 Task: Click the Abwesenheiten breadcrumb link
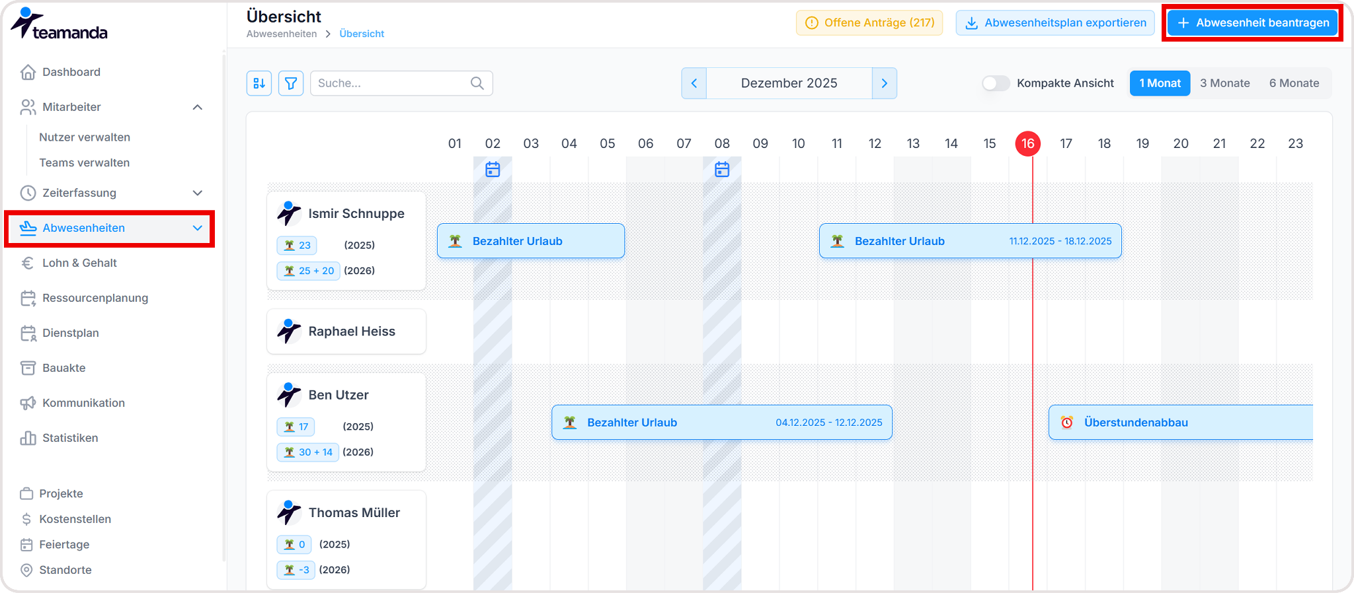click(x=282, y=34)
